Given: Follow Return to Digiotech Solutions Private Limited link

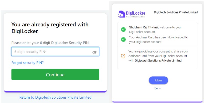Looking at the screenshot, I should tap(55, 97).
